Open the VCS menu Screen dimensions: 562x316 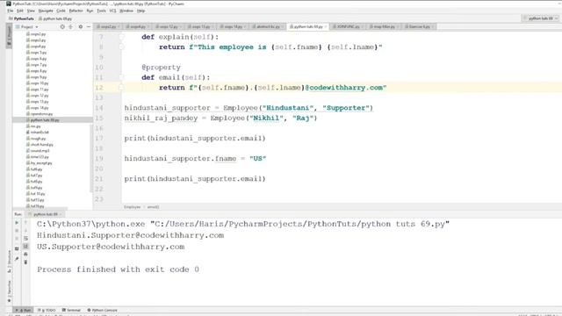click(x=112, y=11)
